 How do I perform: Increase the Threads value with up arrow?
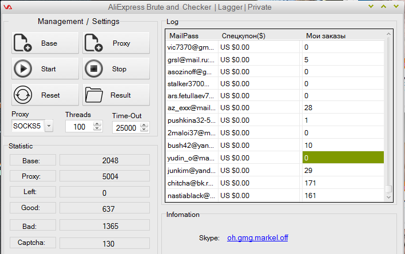coord(98,124)
